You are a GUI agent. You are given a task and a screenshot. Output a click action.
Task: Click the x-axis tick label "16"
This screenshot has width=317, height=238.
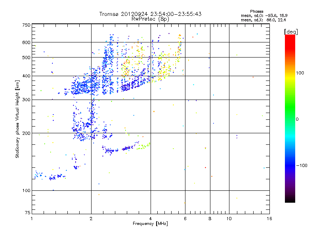[x=269, y=219]
